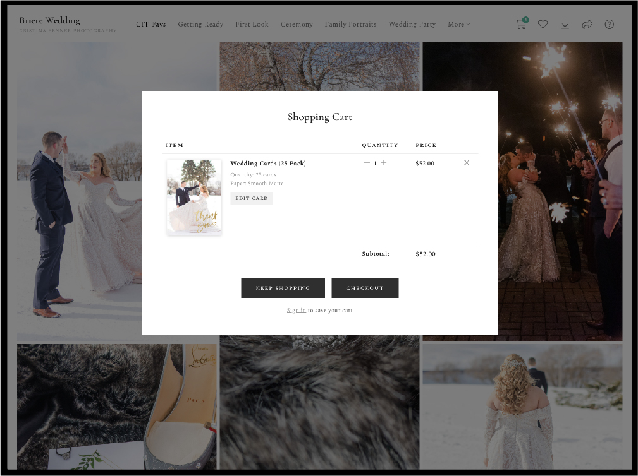Open the Ceremony section
638x476 pixels.
[297, 25]
